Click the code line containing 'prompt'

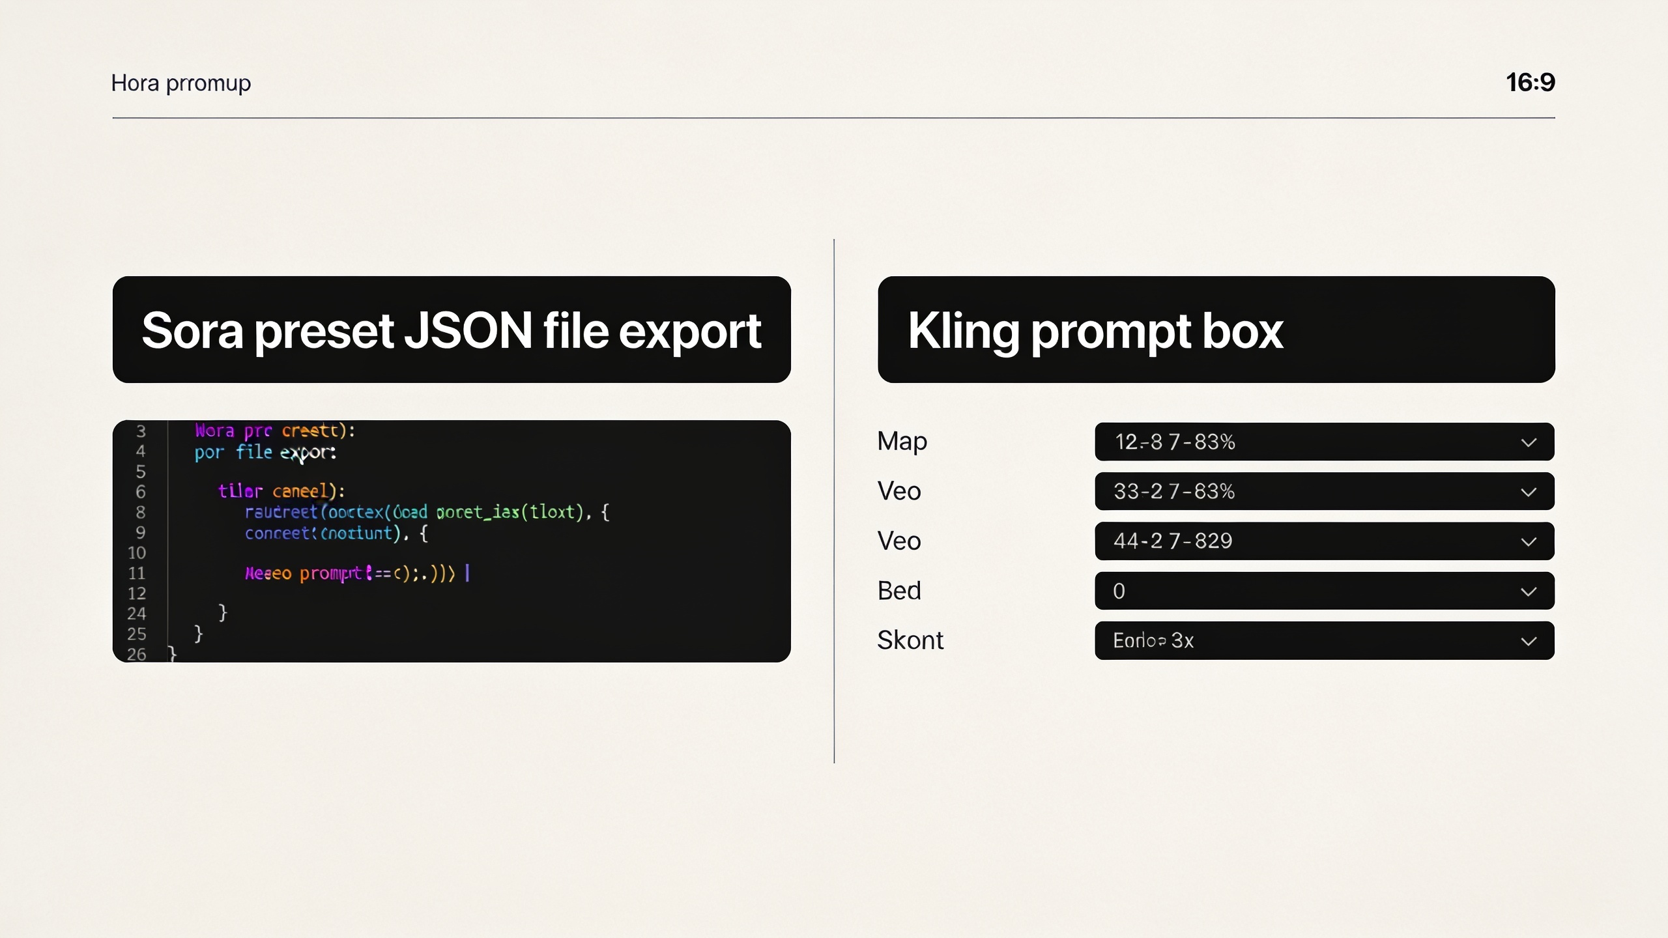(x=357, y=573)
